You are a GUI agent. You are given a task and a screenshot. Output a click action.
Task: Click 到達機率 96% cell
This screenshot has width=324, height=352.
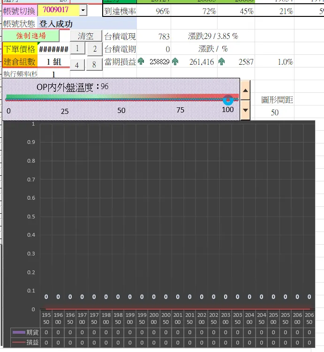pos(154,11)
